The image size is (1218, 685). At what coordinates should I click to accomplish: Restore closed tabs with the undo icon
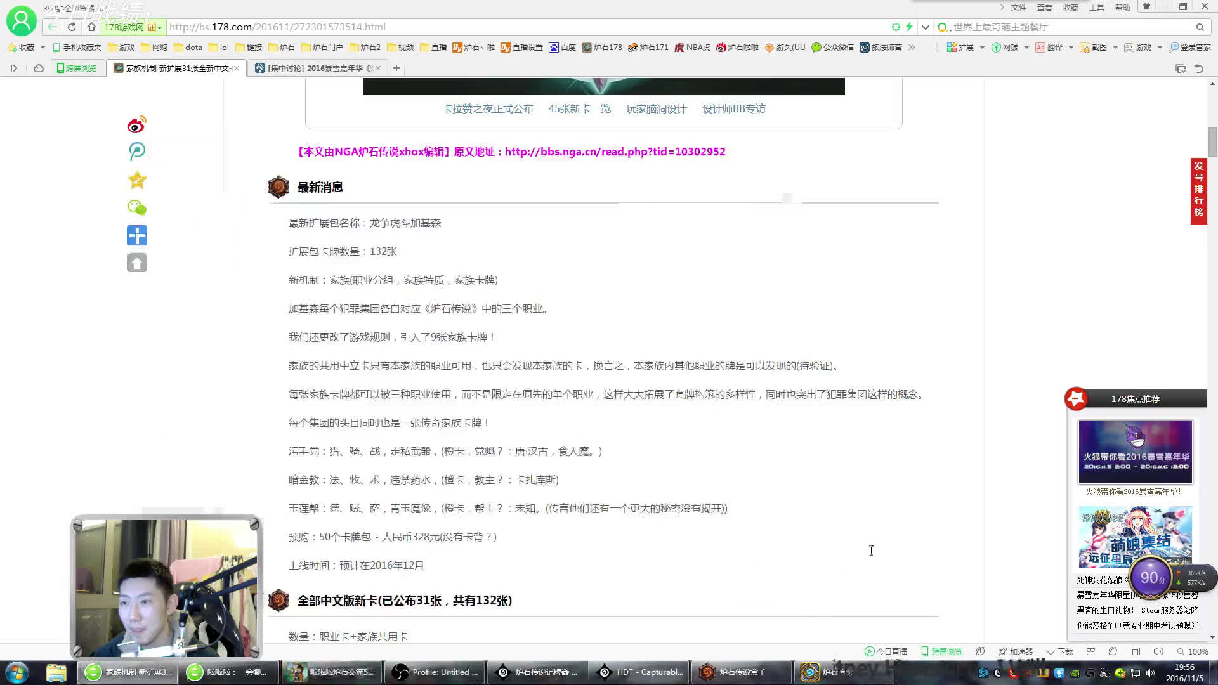pos(1199,68)
